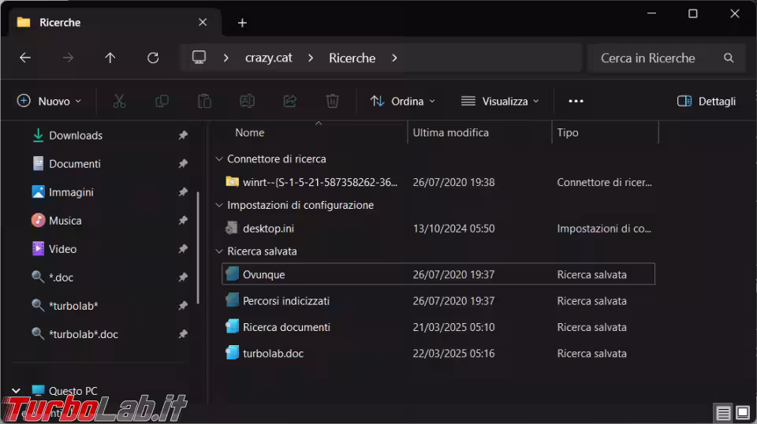The image size is (757, 424).
Task: Expand chevron after crazy.cat in address bar
Action: point(311,58)
